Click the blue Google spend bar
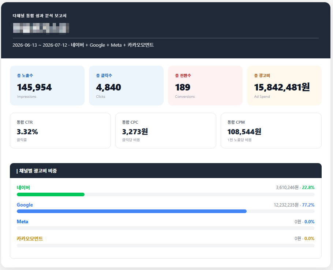The height and width of the screenshot is (270, 333). tap(132, 211)
